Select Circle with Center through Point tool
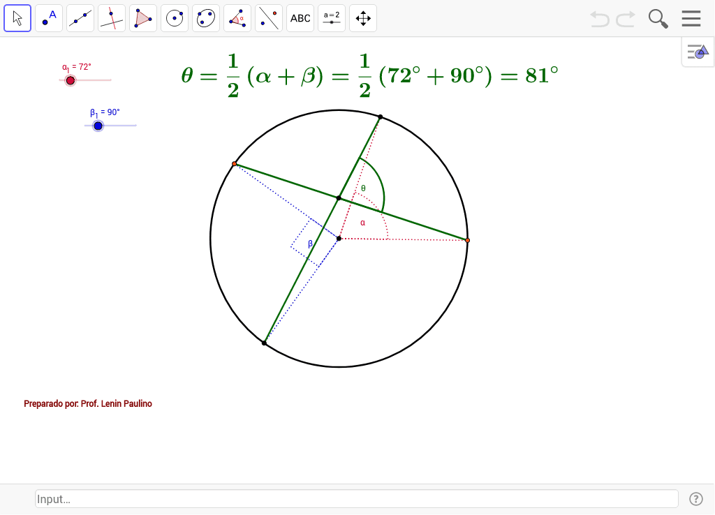This screenshot has width=715, height=515. point(175,18)
